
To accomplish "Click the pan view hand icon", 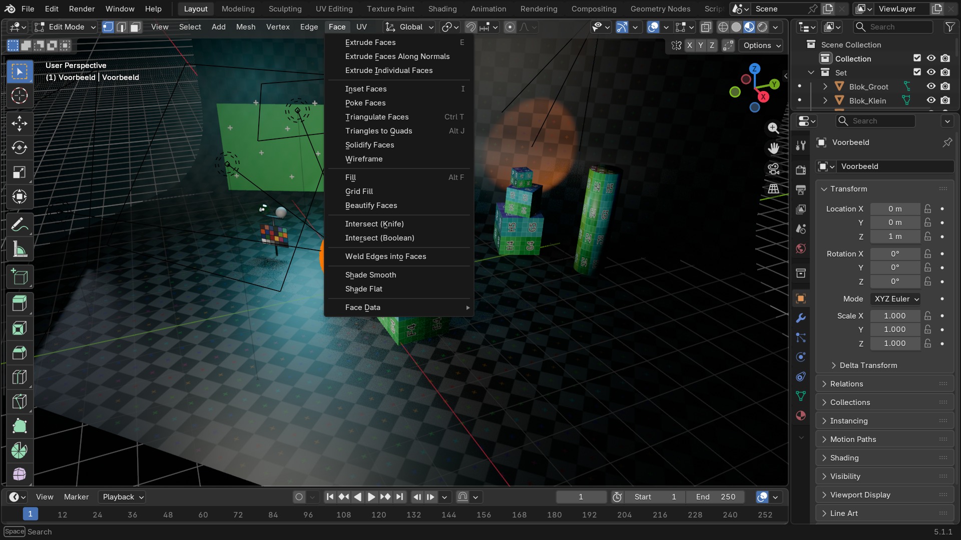I will (773, 148).
